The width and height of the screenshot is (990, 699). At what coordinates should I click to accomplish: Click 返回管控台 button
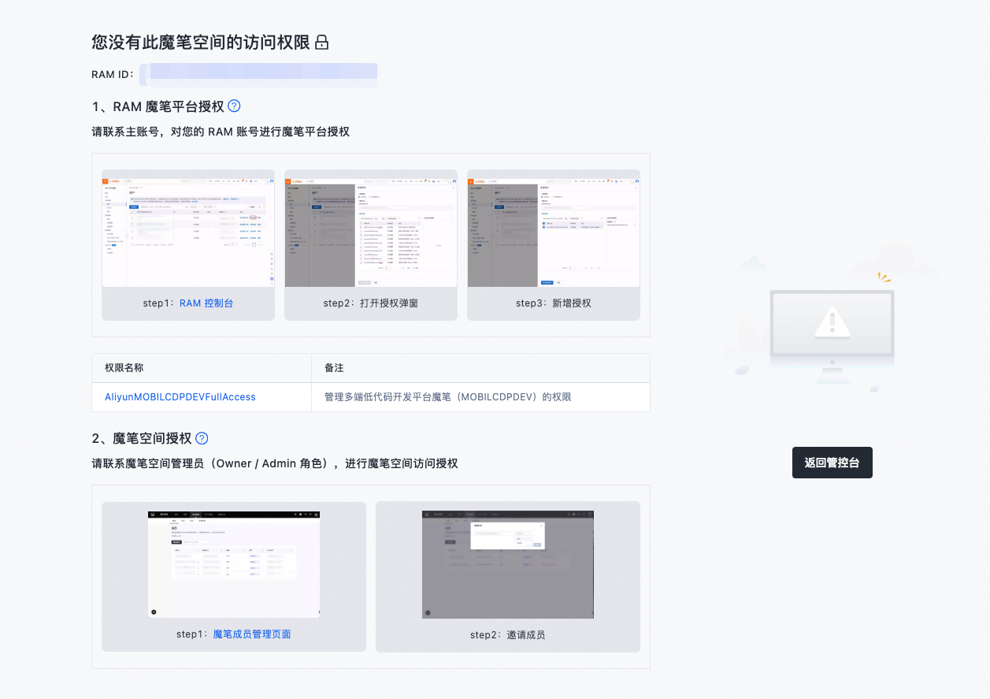click(832, 463)
